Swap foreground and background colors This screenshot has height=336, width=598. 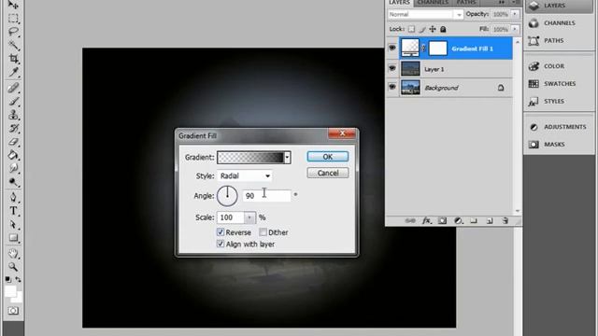click(x=18, y=279)
